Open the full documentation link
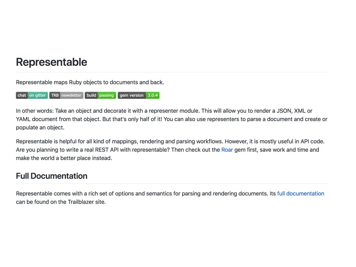The height and width of the screenshot is (267, 356). [x=301, y=194]
